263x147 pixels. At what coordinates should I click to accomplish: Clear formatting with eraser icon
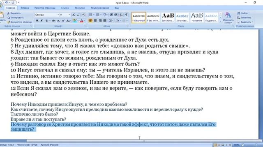84,15
